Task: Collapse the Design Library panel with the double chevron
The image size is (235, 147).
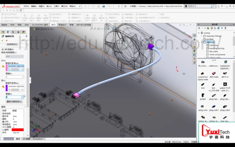Action: (x=199, y=24)
